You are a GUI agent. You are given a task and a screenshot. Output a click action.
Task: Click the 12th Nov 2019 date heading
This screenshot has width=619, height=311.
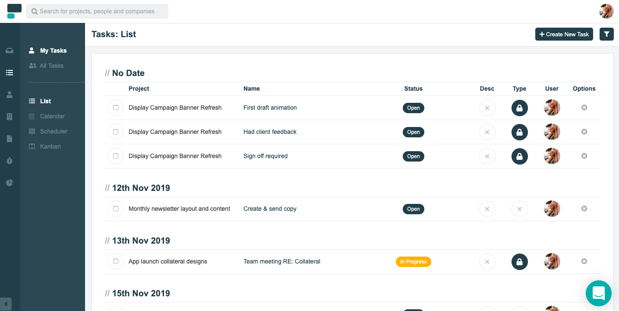coord(141,188)
